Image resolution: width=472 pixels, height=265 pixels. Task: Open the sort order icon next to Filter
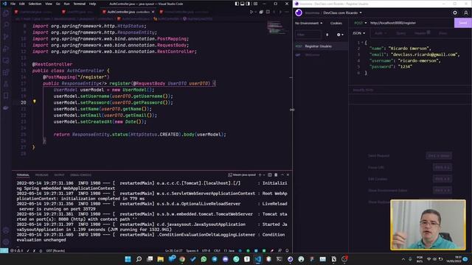pyautogui.click(x=327, y=35)
